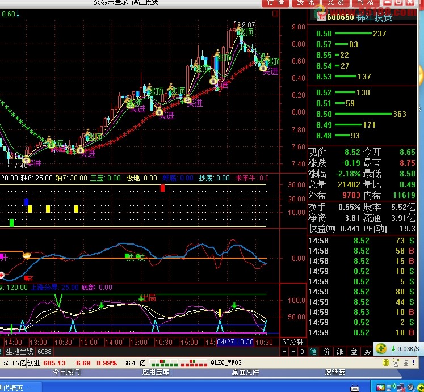Image resolution: width=424 pixels, height=392 pixels.
Task: Switch to the 笔 tab
Action: pos(313,352)
